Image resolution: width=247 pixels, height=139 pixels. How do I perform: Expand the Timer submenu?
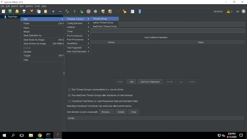pyautogui.click(x=77, y=32)
